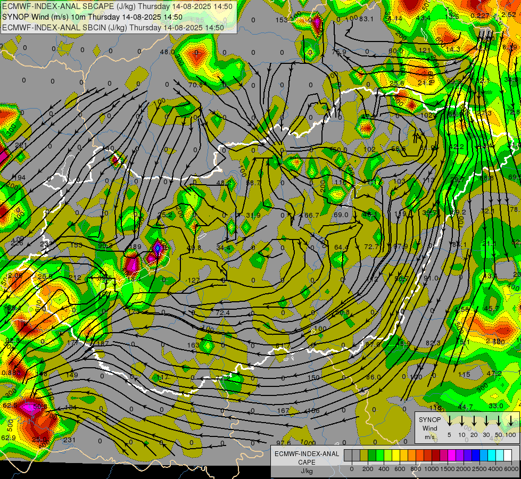This screenshot has width=521, height=479.
Task: Click the map value '97.6'
Action: [x=284, y=443]
